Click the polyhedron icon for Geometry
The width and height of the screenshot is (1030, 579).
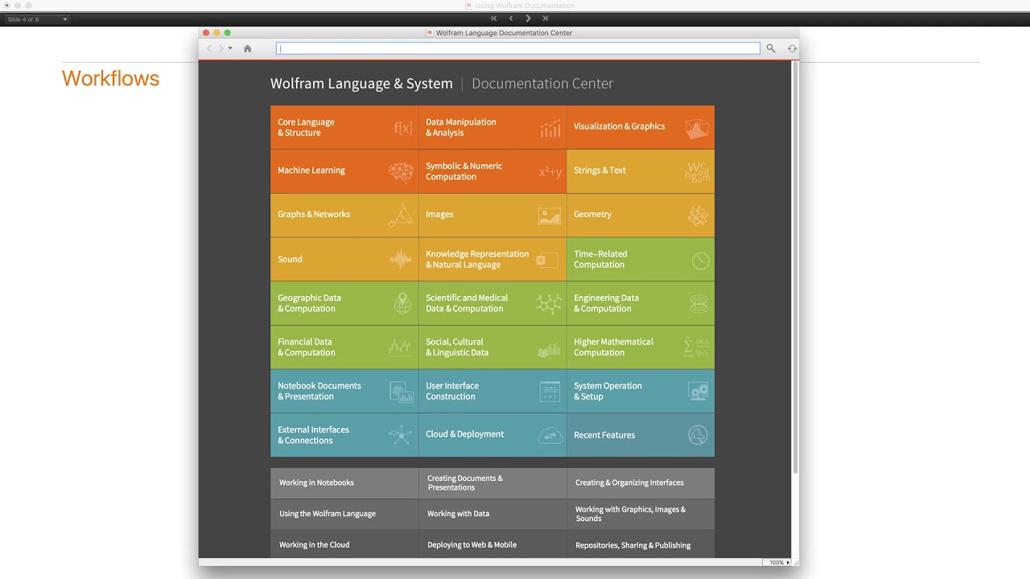[698, 216]
